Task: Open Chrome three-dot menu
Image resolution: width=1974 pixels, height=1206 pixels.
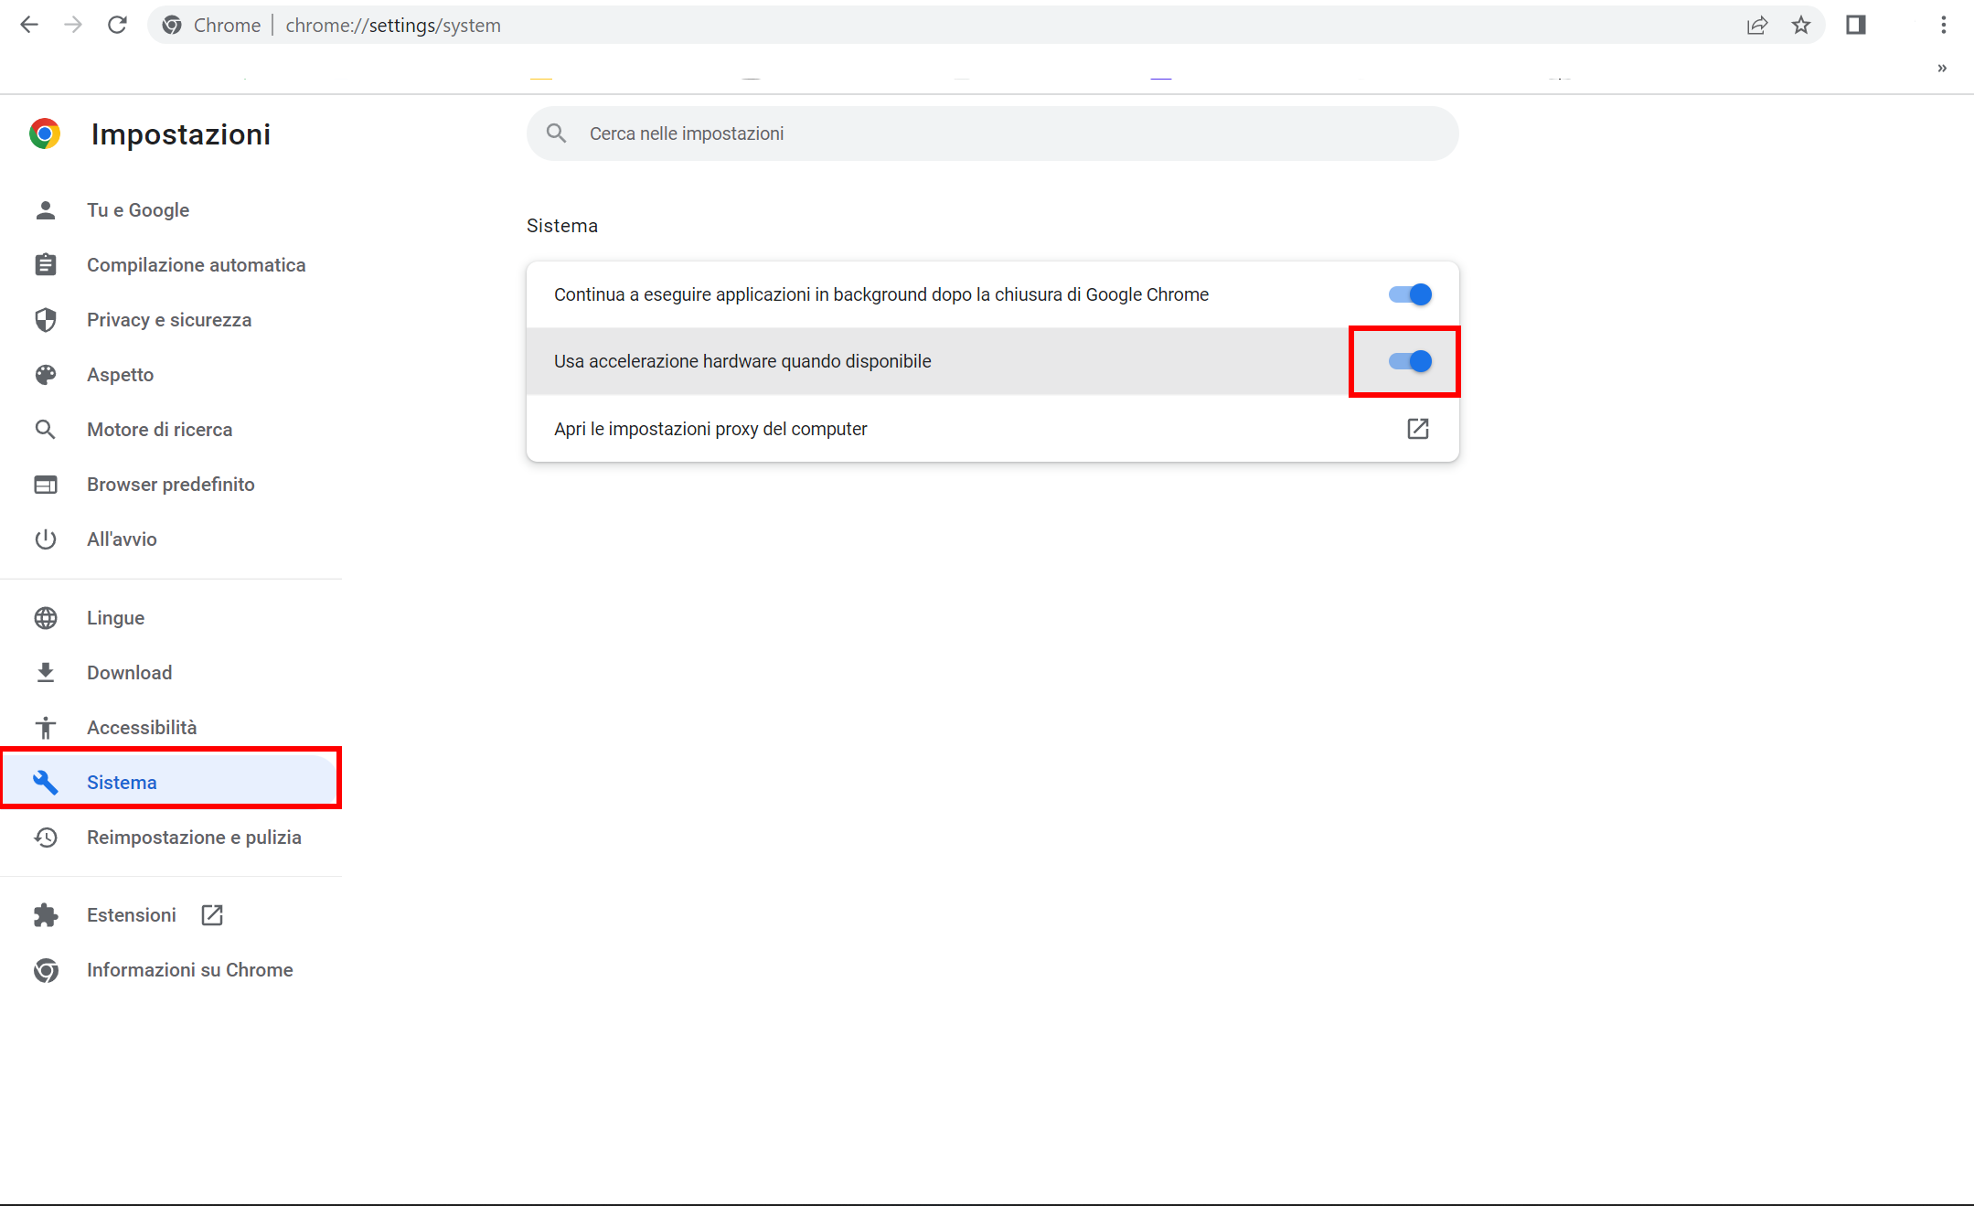Action: [1943, 25]
